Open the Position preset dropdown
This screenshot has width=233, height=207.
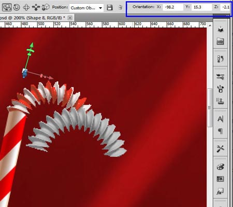[x=86, y=8]
